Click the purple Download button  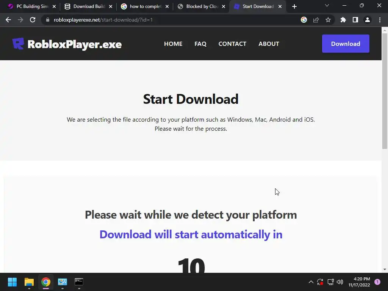346,44
